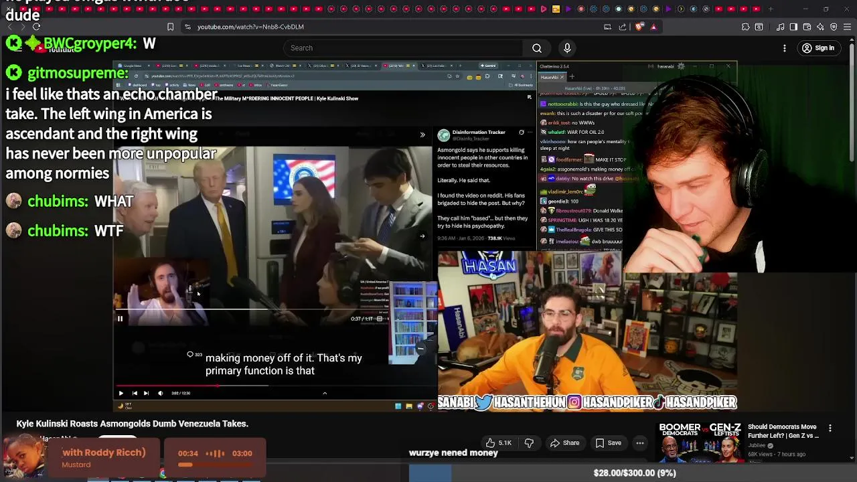Open browser extensions puzzle icon

click(745, 27)
